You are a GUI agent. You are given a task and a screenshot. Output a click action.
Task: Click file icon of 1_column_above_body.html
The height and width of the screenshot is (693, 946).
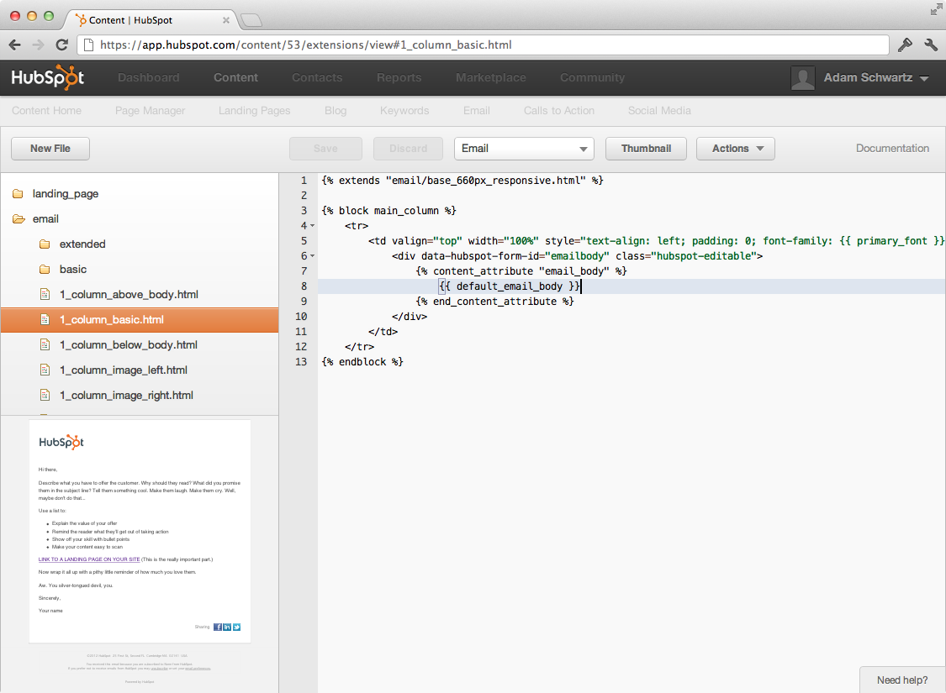(x=45, y=294)
